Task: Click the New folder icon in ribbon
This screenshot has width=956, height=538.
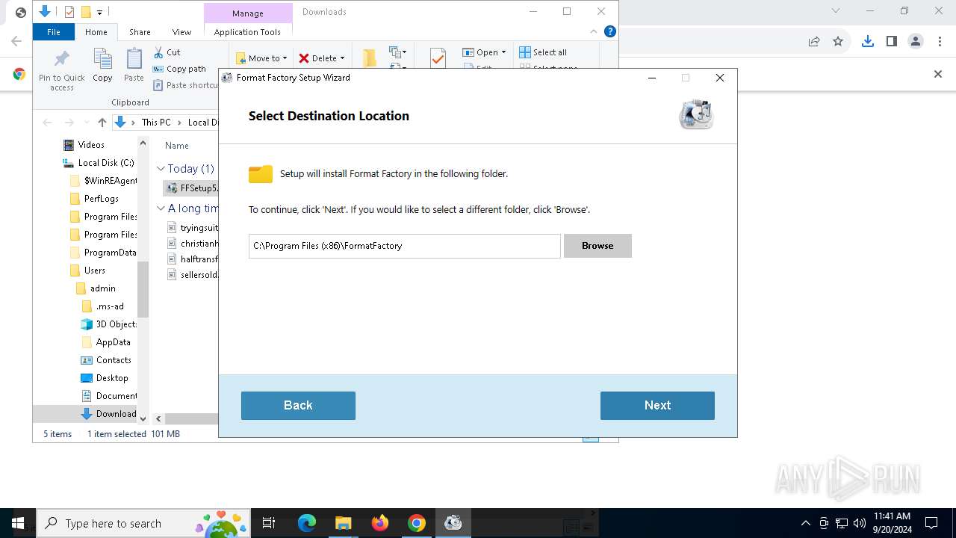Action: tap(369, 58)
